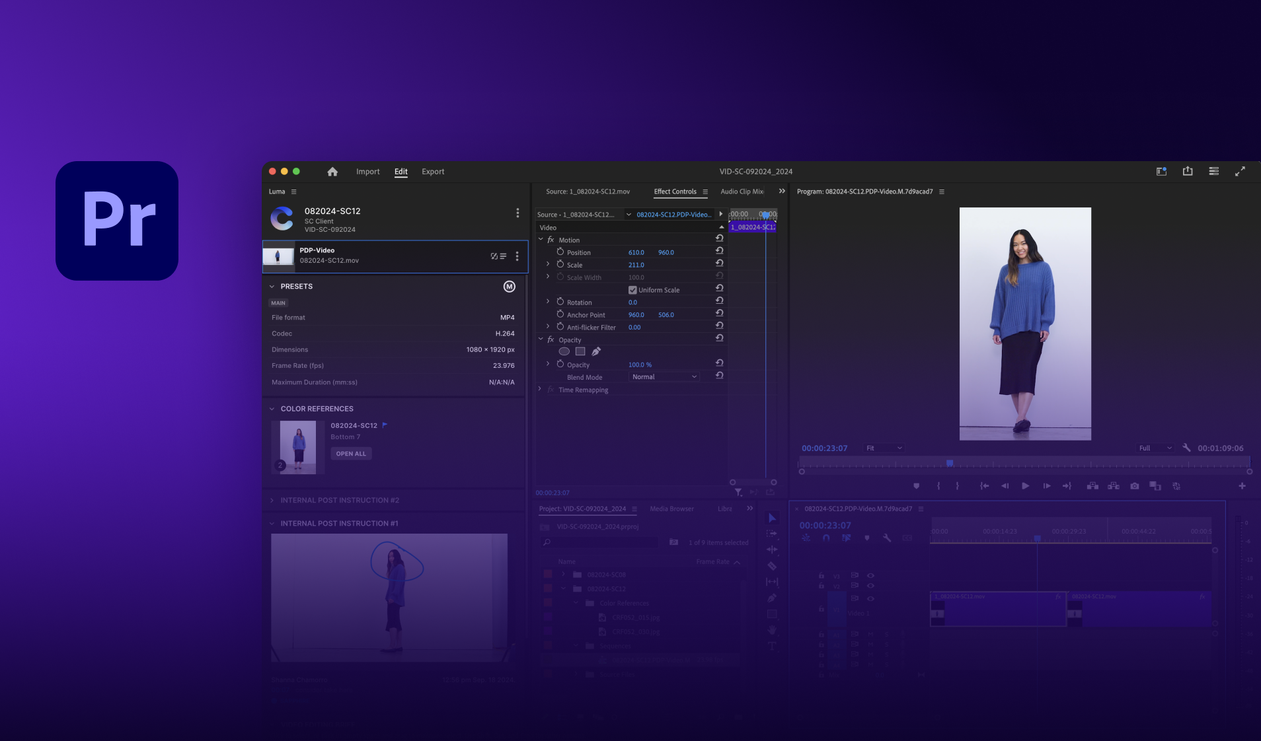
Task: Create a 4-point rectangle mask
Action: 580,351
